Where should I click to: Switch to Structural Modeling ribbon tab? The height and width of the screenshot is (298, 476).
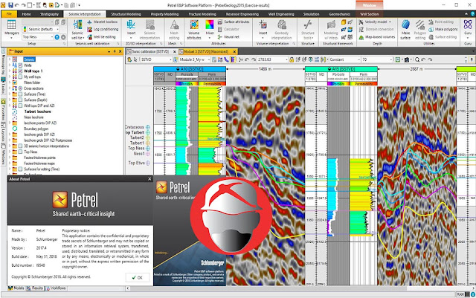tap(126, 14)
